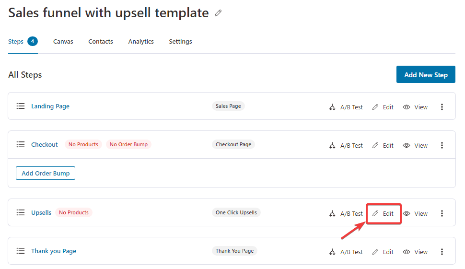Open more options for Landing Page
The width and height of the screenshot is (465, 269).
point(442,107)
